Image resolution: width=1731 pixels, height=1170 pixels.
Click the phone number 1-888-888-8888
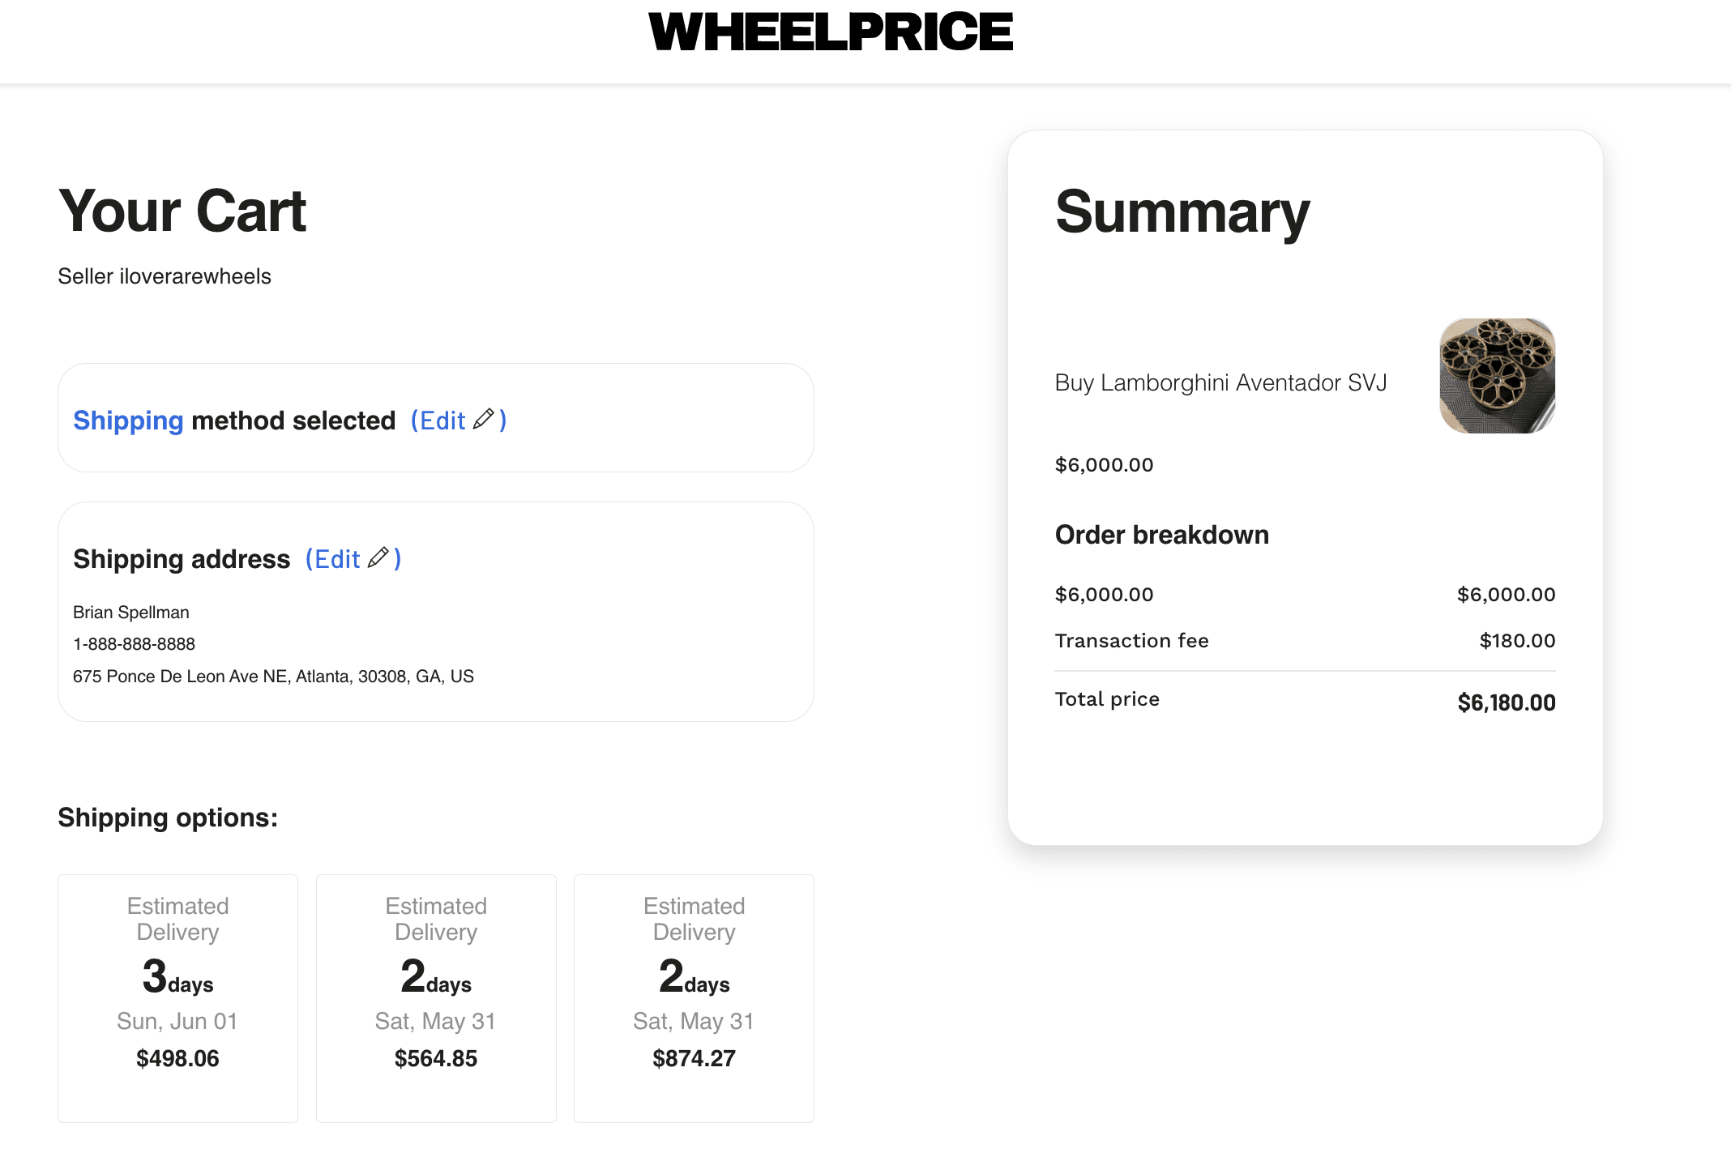[x=134, y=643]
